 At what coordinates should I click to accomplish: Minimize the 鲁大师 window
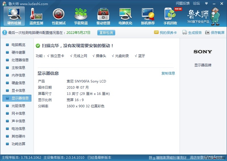(214, 4)
